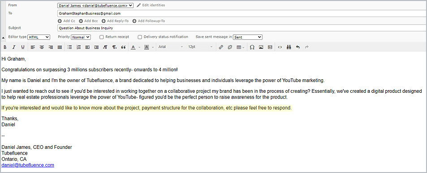This screenshot has height=173, width=427.
Task: Justify text alignment
Action: pyautogui.click(x=60, y=47)
